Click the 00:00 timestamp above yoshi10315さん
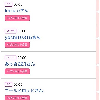 coord(22,31)
